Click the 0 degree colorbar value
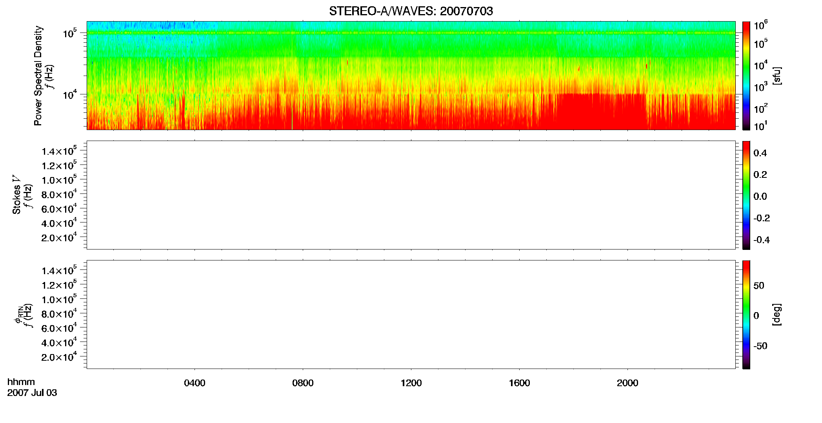Image resolution: width=822 pixels, height=423 pixels. pos(756,316)
